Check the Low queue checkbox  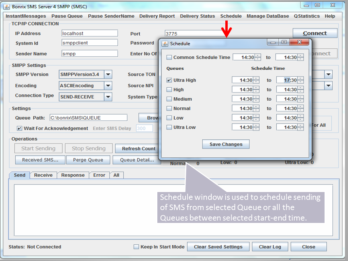[169, 118]
